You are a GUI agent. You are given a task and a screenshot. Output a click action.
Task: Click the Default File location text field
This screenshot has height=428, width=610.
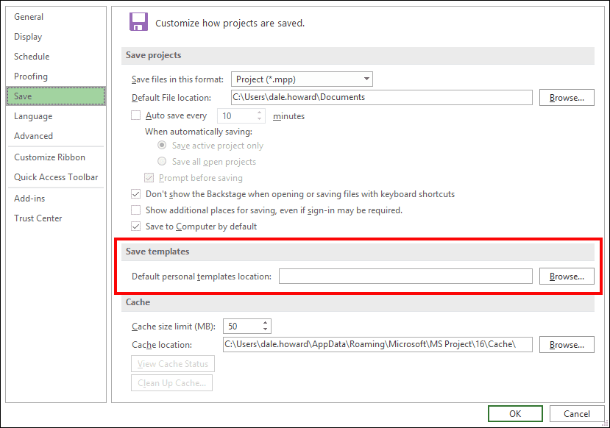382,97
